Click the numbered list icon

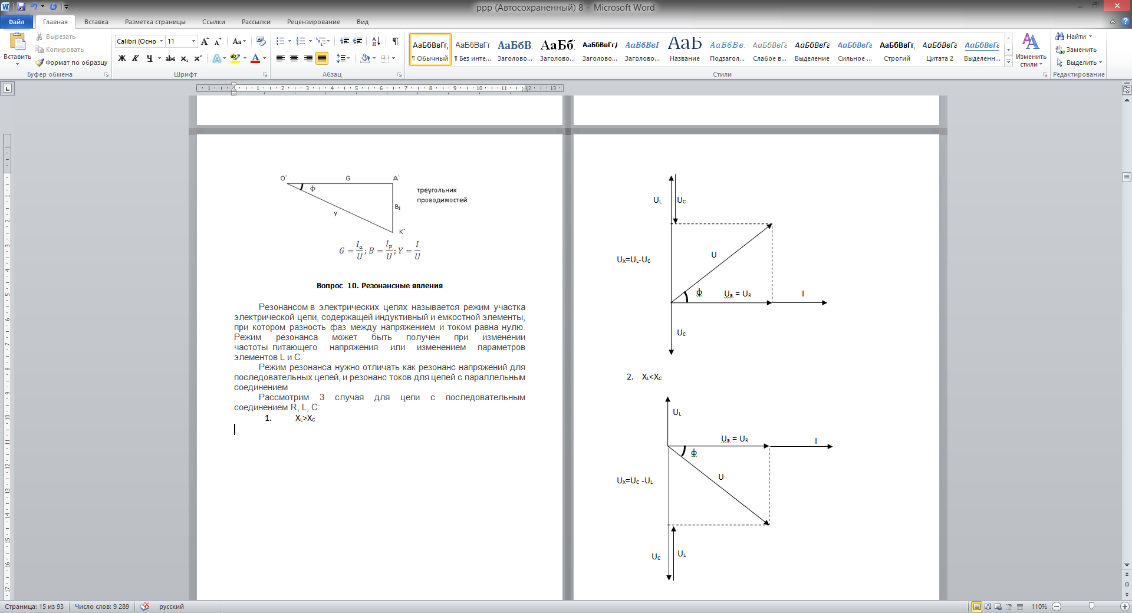pyautogui.click(x=301, y=41)
